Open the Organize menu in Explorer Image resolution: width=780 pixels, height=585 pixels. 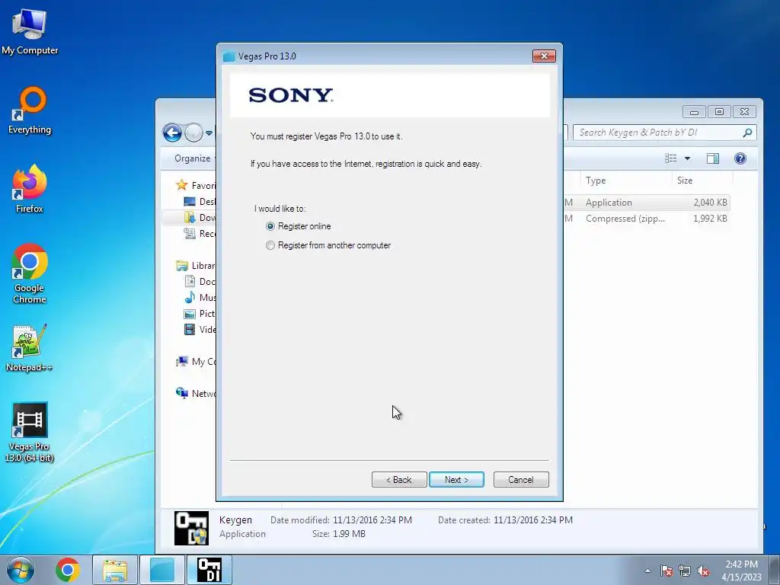pos(193,158)
